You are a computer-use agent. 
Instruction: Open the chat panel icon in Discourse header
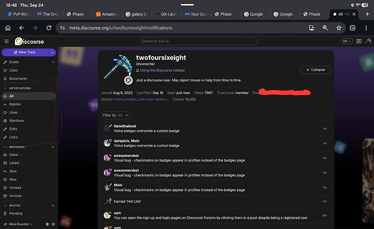[359, 41]
